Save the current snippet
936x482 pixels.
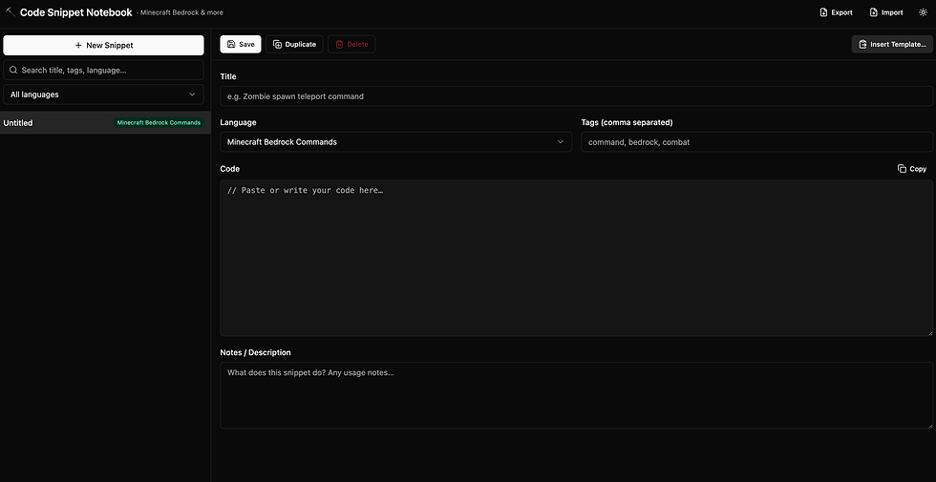(241, 44)
